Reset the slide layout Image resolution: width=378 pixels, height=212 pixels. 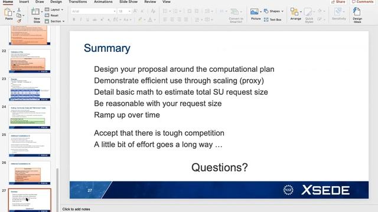pyautogui.click(x=52, y=15)
